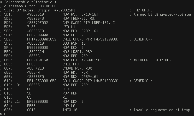Click the #<FDEFN FACTORIAL> comment
194x116 pixels.
152,60
